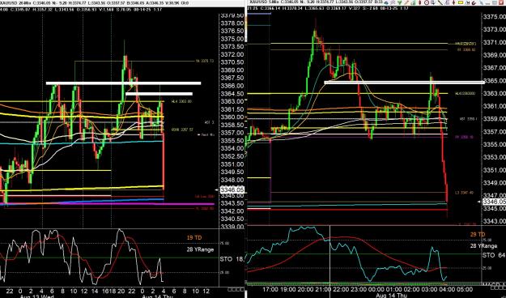This screenshot has width=506, height=298.
Task: Click the STO 64 reading on right chart
Action: pyautogui.click(x=494, y=255)
